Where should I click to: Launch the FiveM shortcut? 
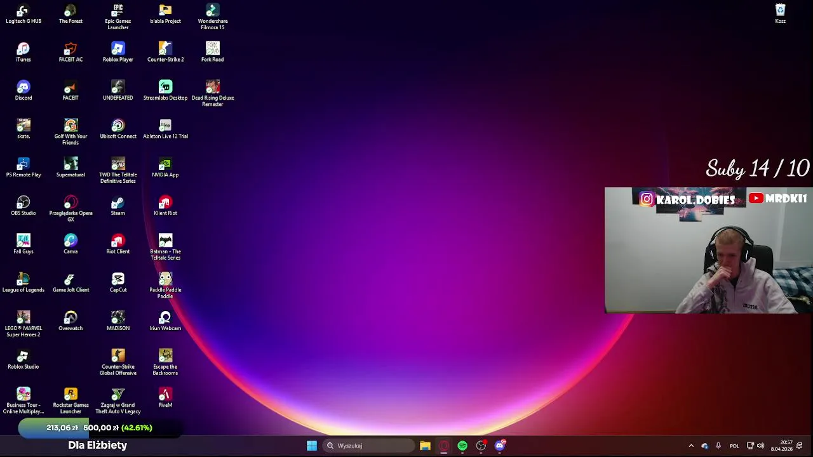click(x=165, y=398)
